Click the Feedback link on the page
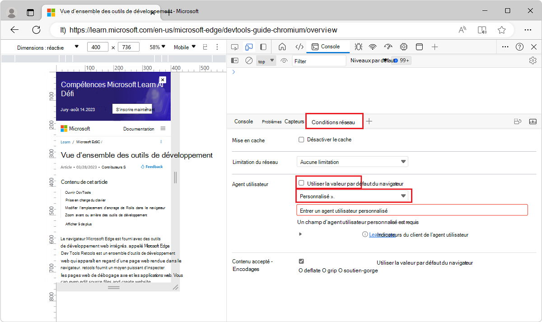The height and width of the screenshot is (322, 542). [152, 167]
